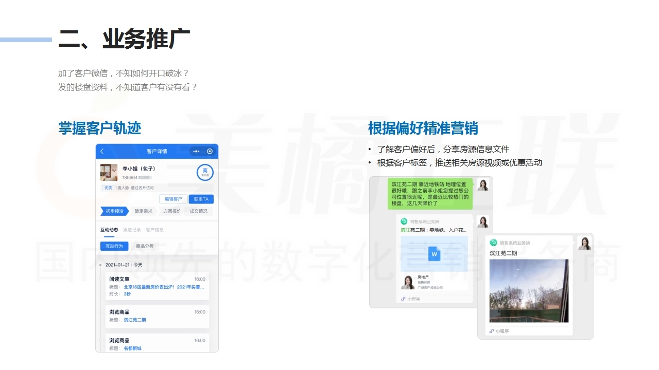The width and height of the screenshot is (659, 370).
Task: Click 李小姐 profile avatar photo
Action: point(109,173)
